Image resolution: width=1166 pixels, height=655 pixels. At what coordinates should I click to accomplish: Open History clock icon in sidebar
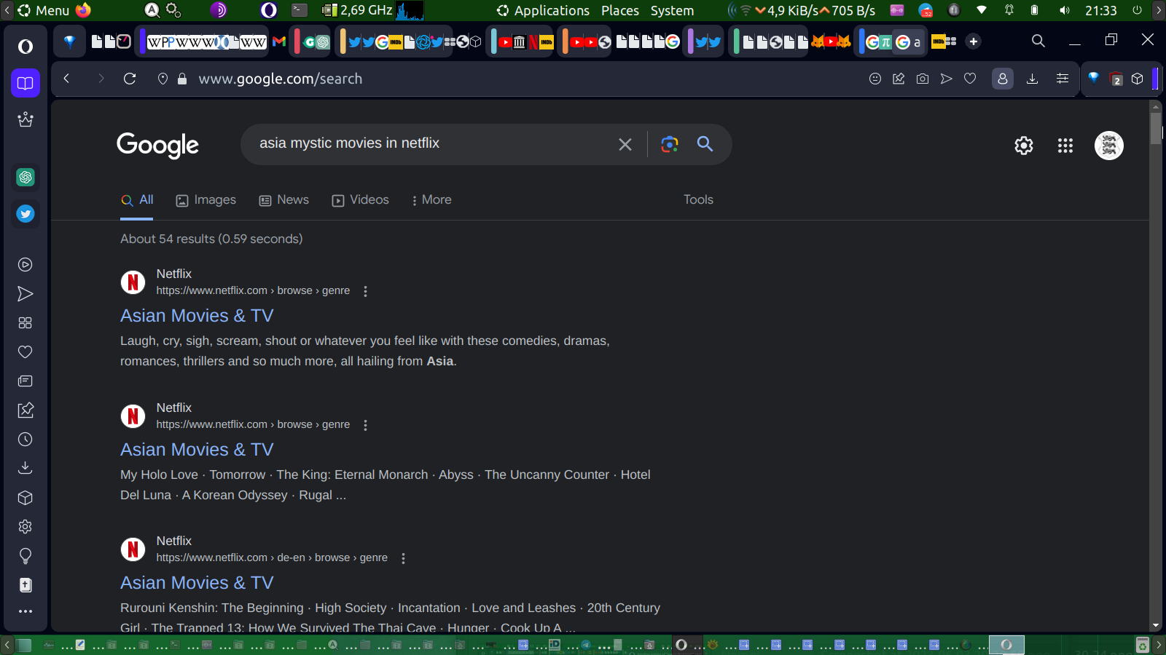tap(26, 440)
